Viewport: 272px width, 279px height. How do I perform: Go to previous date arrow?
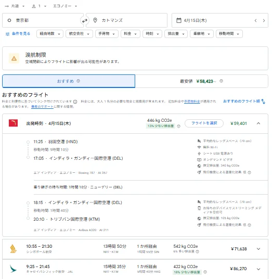256,20
